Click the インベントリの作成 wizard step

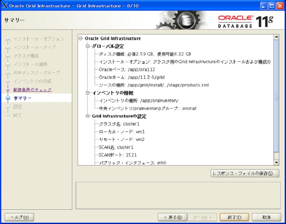click(32, 81)
